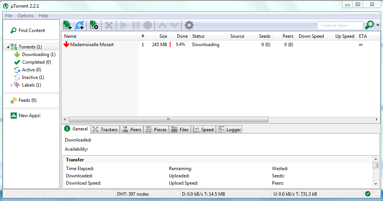Viewport: 383px width, 201px height.
Task: Click the details pane scroll up arrow
Action: (x=376, y=159)
